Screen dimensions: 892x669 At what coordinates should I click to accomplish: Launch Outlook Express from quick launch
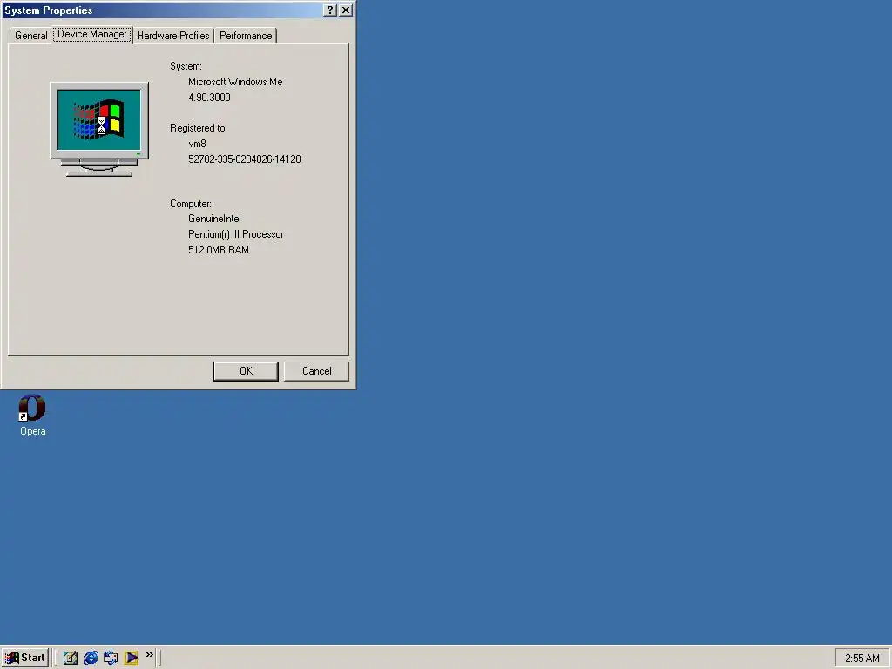111,658
